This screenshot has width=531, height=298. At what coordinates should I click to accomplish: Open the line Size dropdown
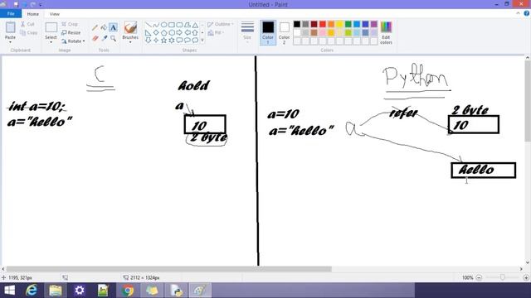click(x=247, y=31)
